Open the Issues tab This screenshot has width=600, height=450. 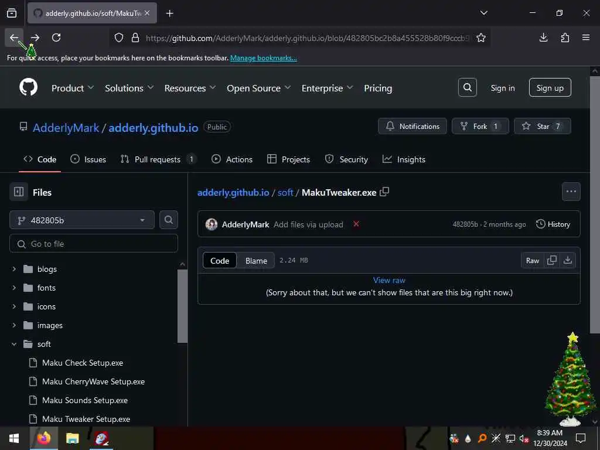(x=88, y=159)
